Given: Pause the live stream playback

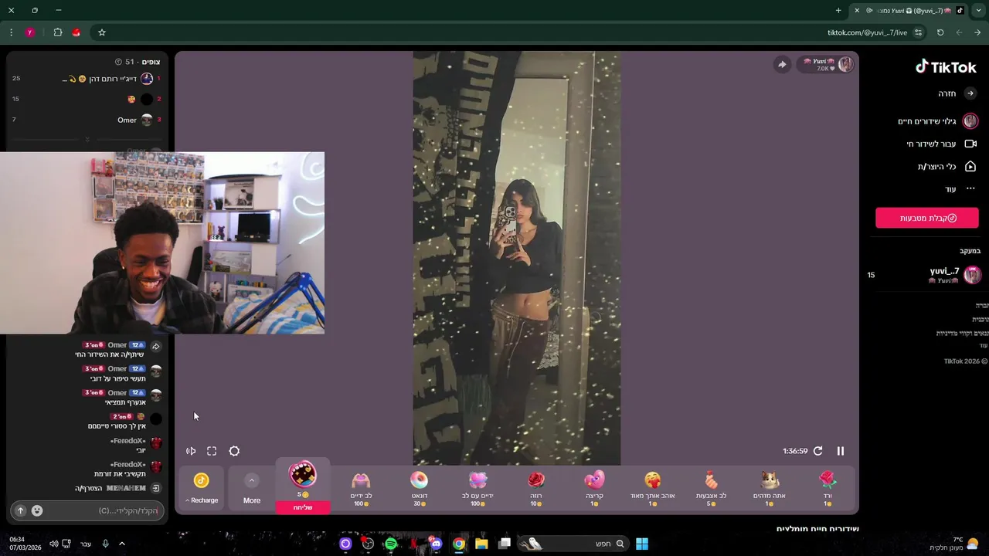Looking at the screenshot, I should (x=841, y=451).
